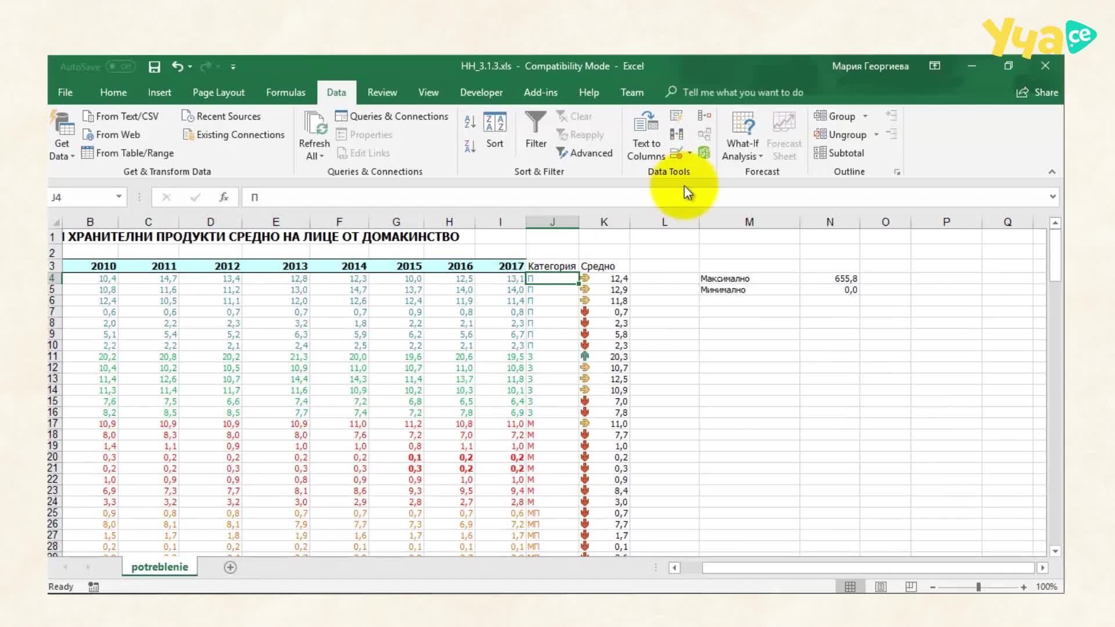1115x627 pixels.
Task: Open the Name Box dropdown
Action: [118, 197]
